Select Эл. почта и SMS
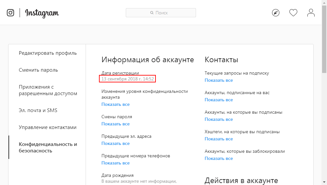The width and height of the screenshot is (327, 185). coord(38,110)
